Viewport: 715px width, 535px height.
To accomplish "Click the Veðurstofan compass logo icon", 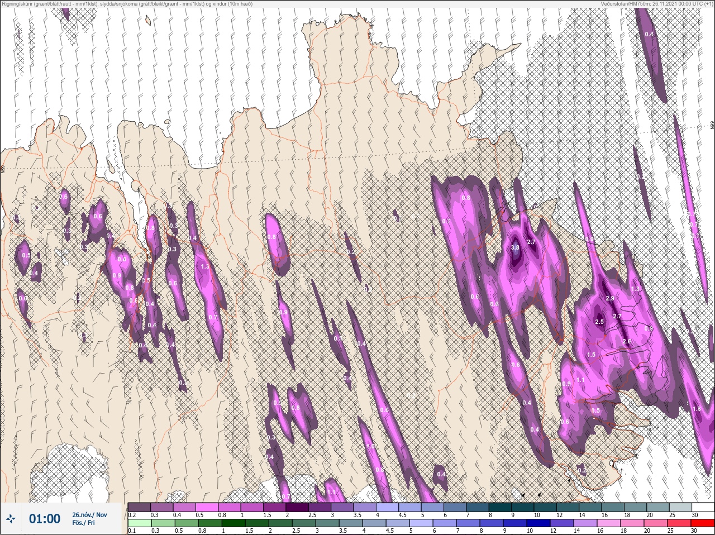I will point(11,519).
